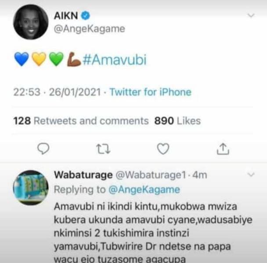View the 890 Likes list
Screen dimensions: 267x263
tap(177, 121)
